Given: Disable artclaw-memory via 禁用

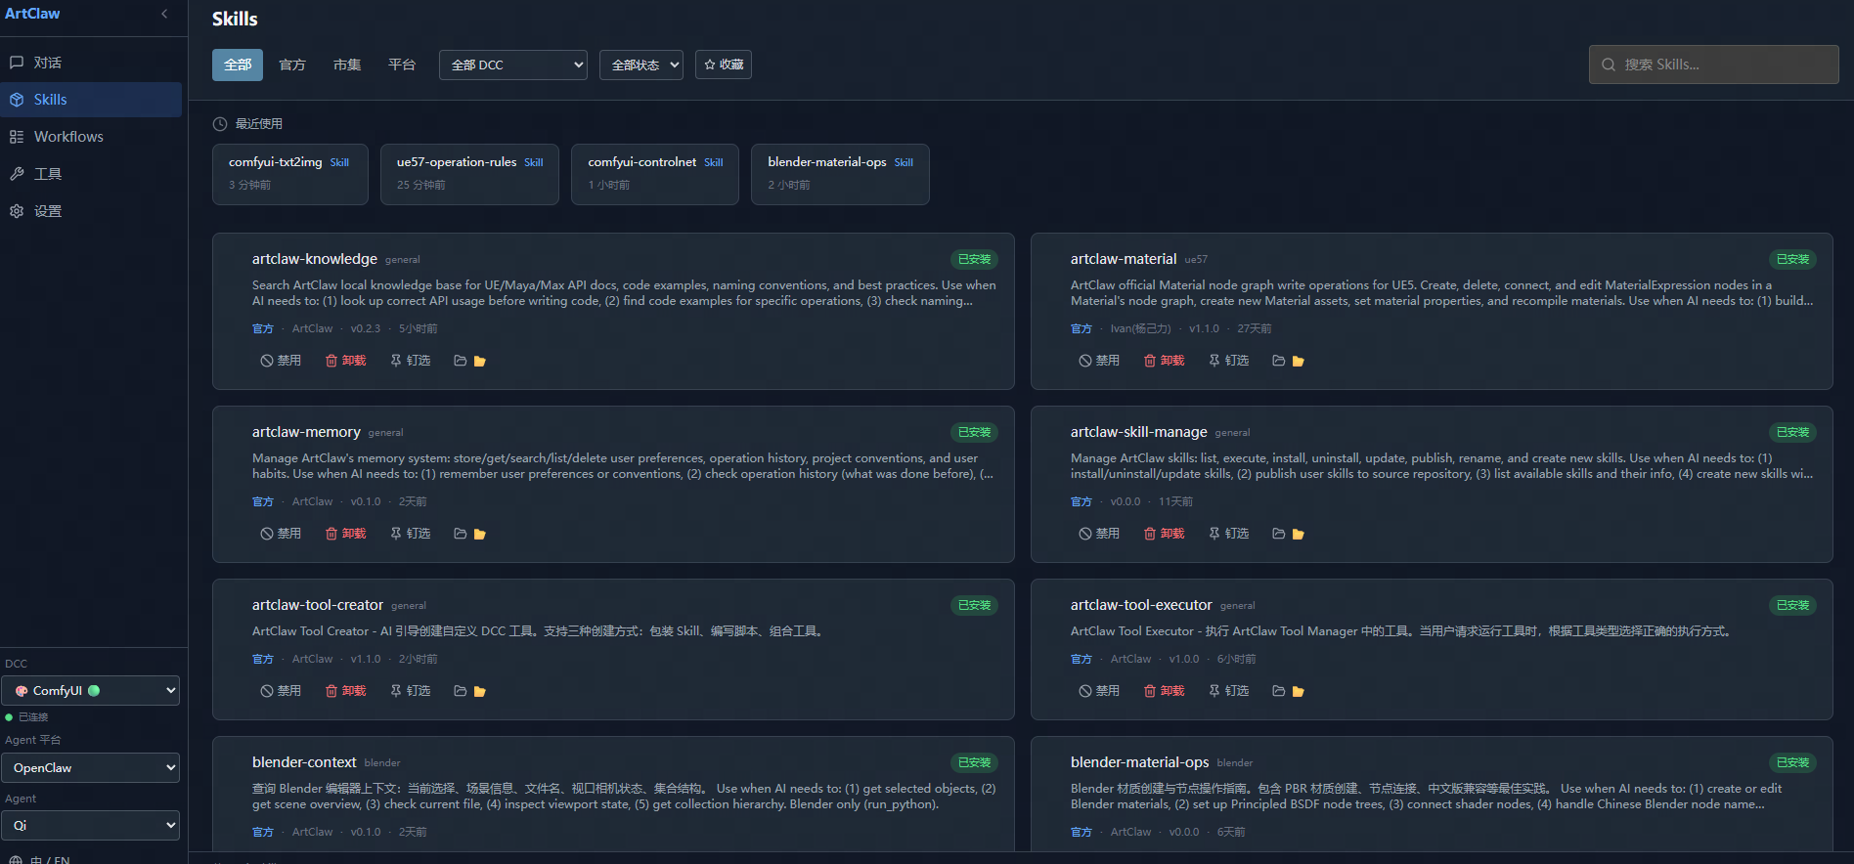Looking at the screenshot, I should pyautogui.click(x=281, y=534).
